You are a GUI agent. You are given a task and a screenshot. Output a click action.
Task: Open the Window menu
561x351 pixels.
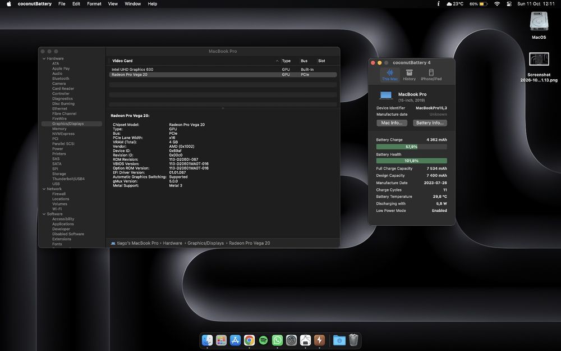133,3
